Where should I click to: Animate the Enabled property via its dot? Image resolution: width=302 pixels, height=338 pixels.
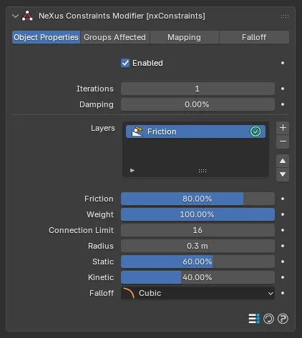pyautogui.click(x=283, y=63)
